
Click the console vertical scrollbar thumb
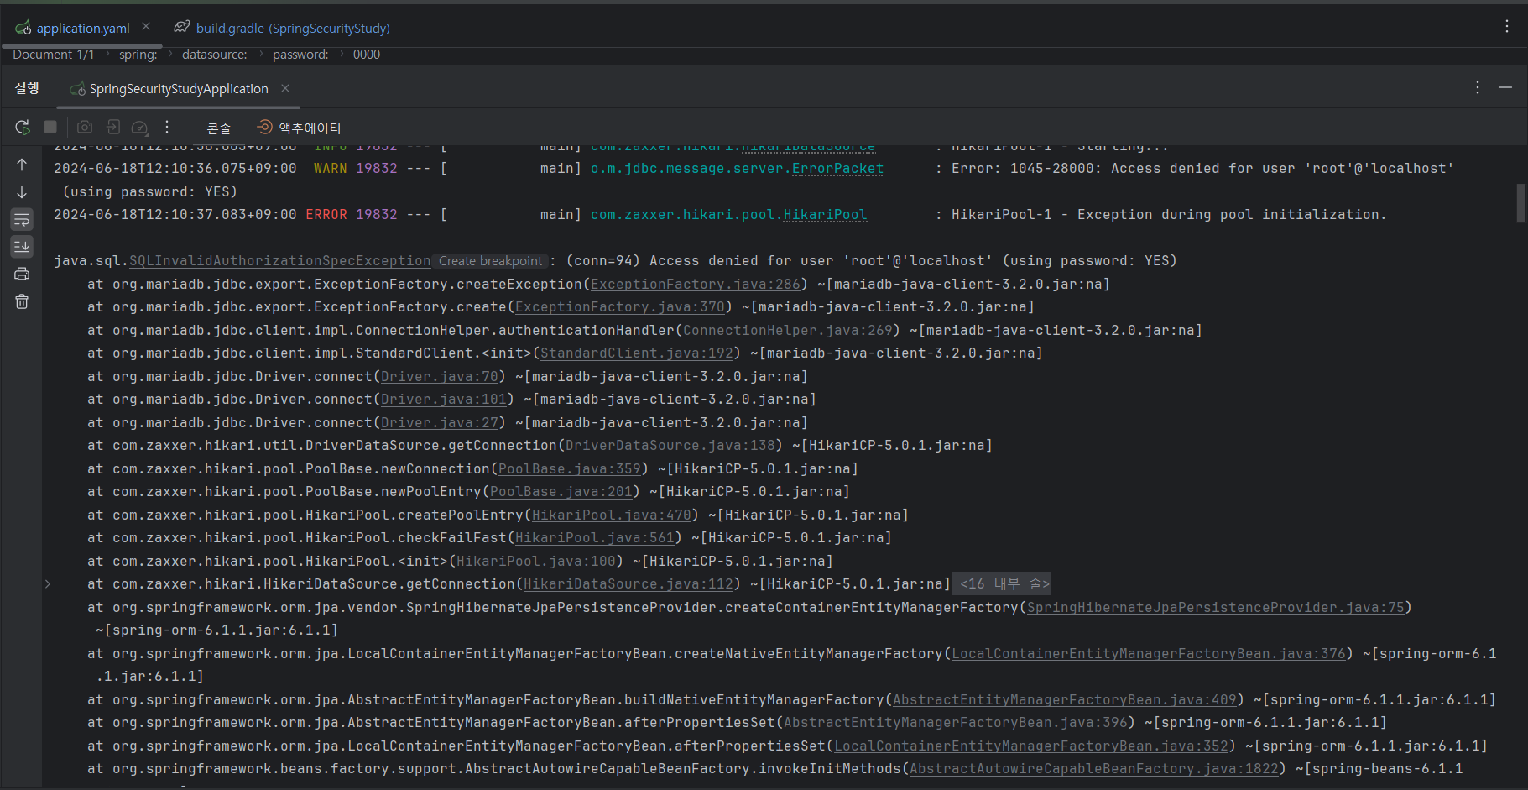[1520, 202]
